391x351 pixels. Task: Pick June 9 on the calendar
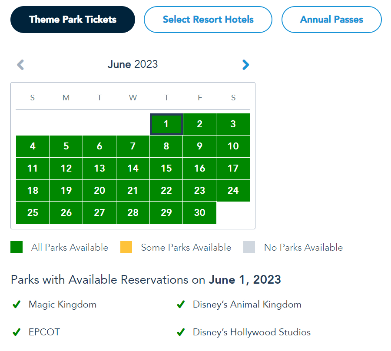tap(199, 146)
